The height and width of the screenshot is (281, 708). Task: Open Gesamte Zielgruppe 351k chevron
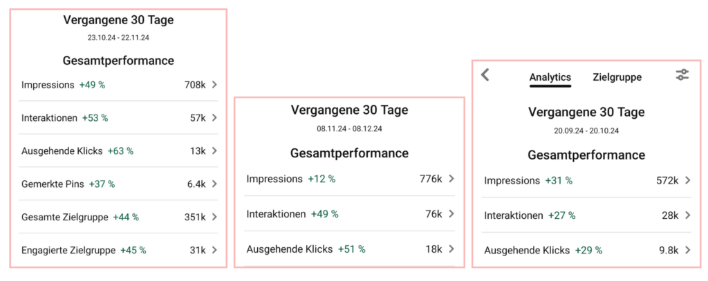pos(214,217)
